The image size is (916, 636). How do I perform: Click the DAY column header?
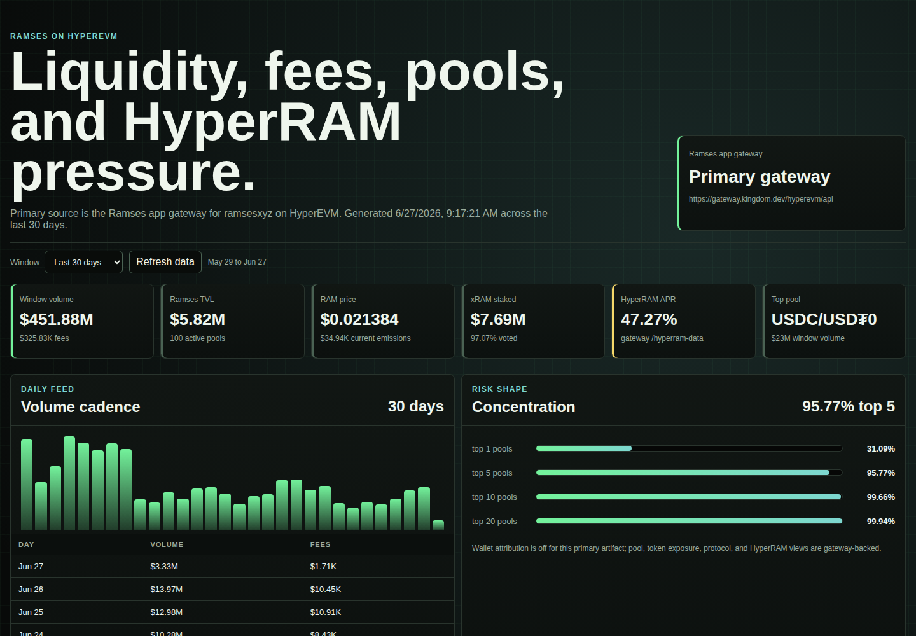26,544
